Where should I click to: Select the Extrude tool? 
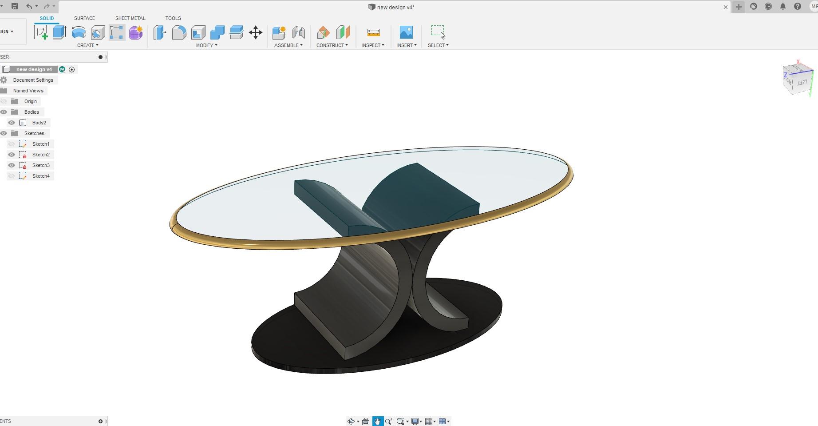(60, 32)
